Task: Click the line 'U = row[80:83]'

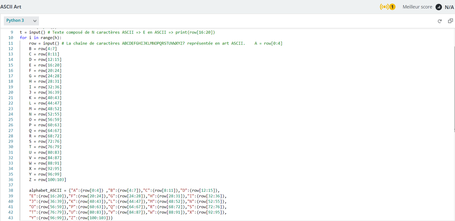Action: [x=45, y=152]
